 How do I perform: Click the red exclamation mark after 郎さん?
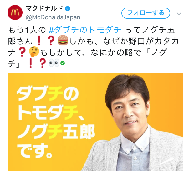[39, 40]
